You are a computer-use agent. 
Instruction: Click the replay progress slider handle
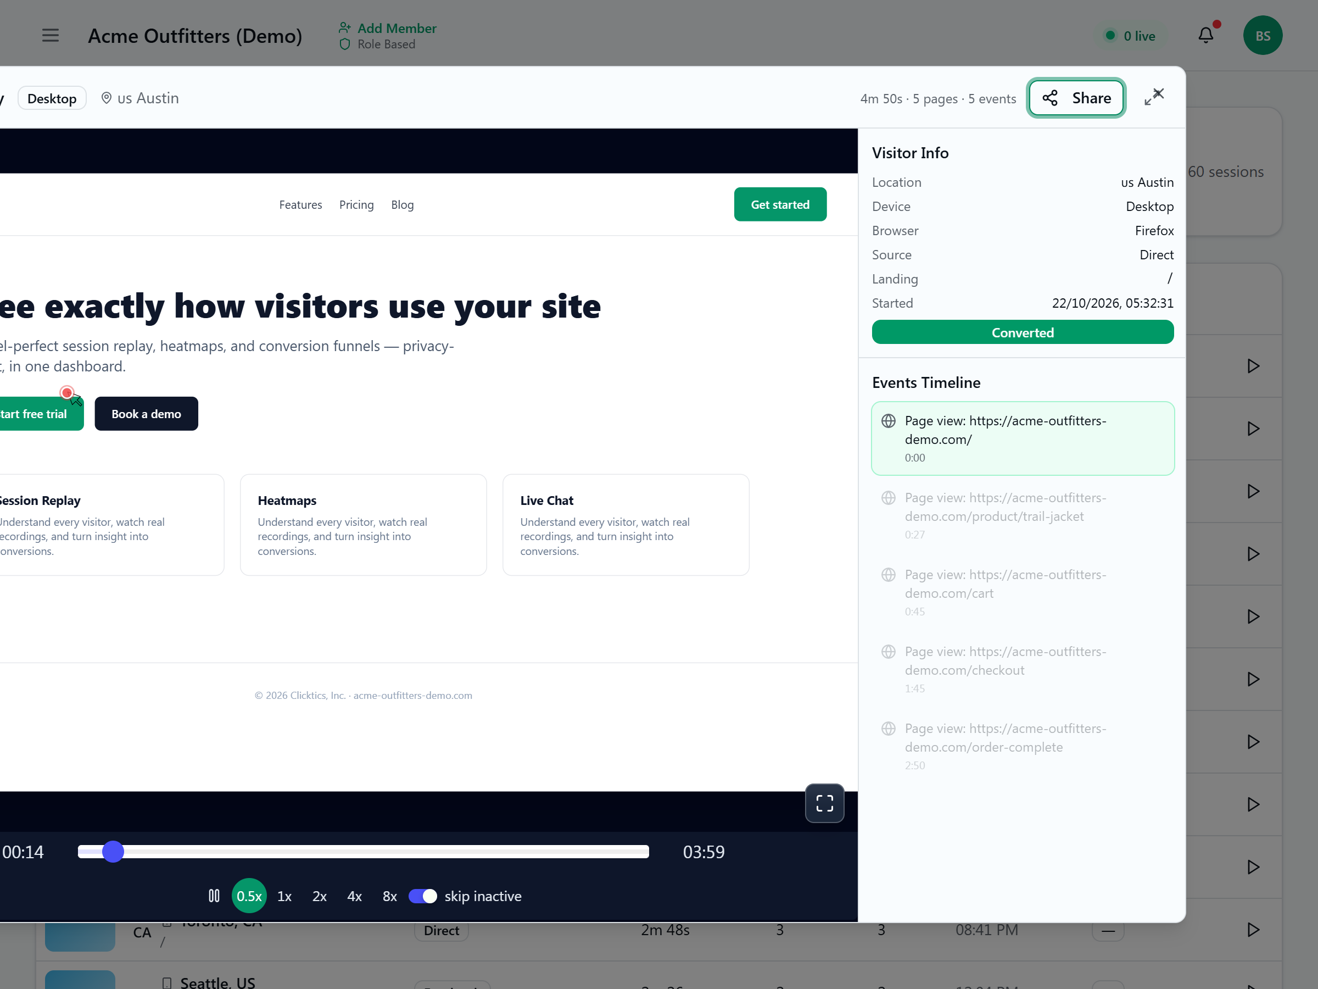pyautogui.click(x=113, y=851)
